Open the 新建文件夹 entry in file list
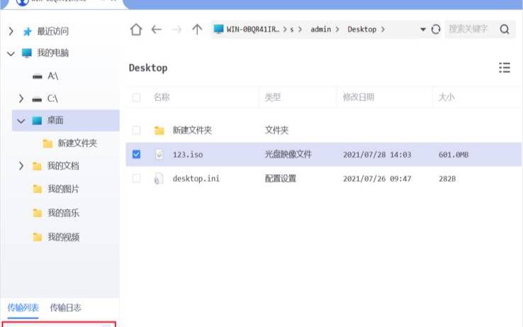Screen dimensions: 523x327 click(x=192, y=131)
